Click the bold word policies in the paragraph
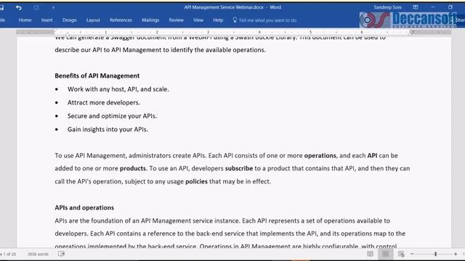 (196, 181)
